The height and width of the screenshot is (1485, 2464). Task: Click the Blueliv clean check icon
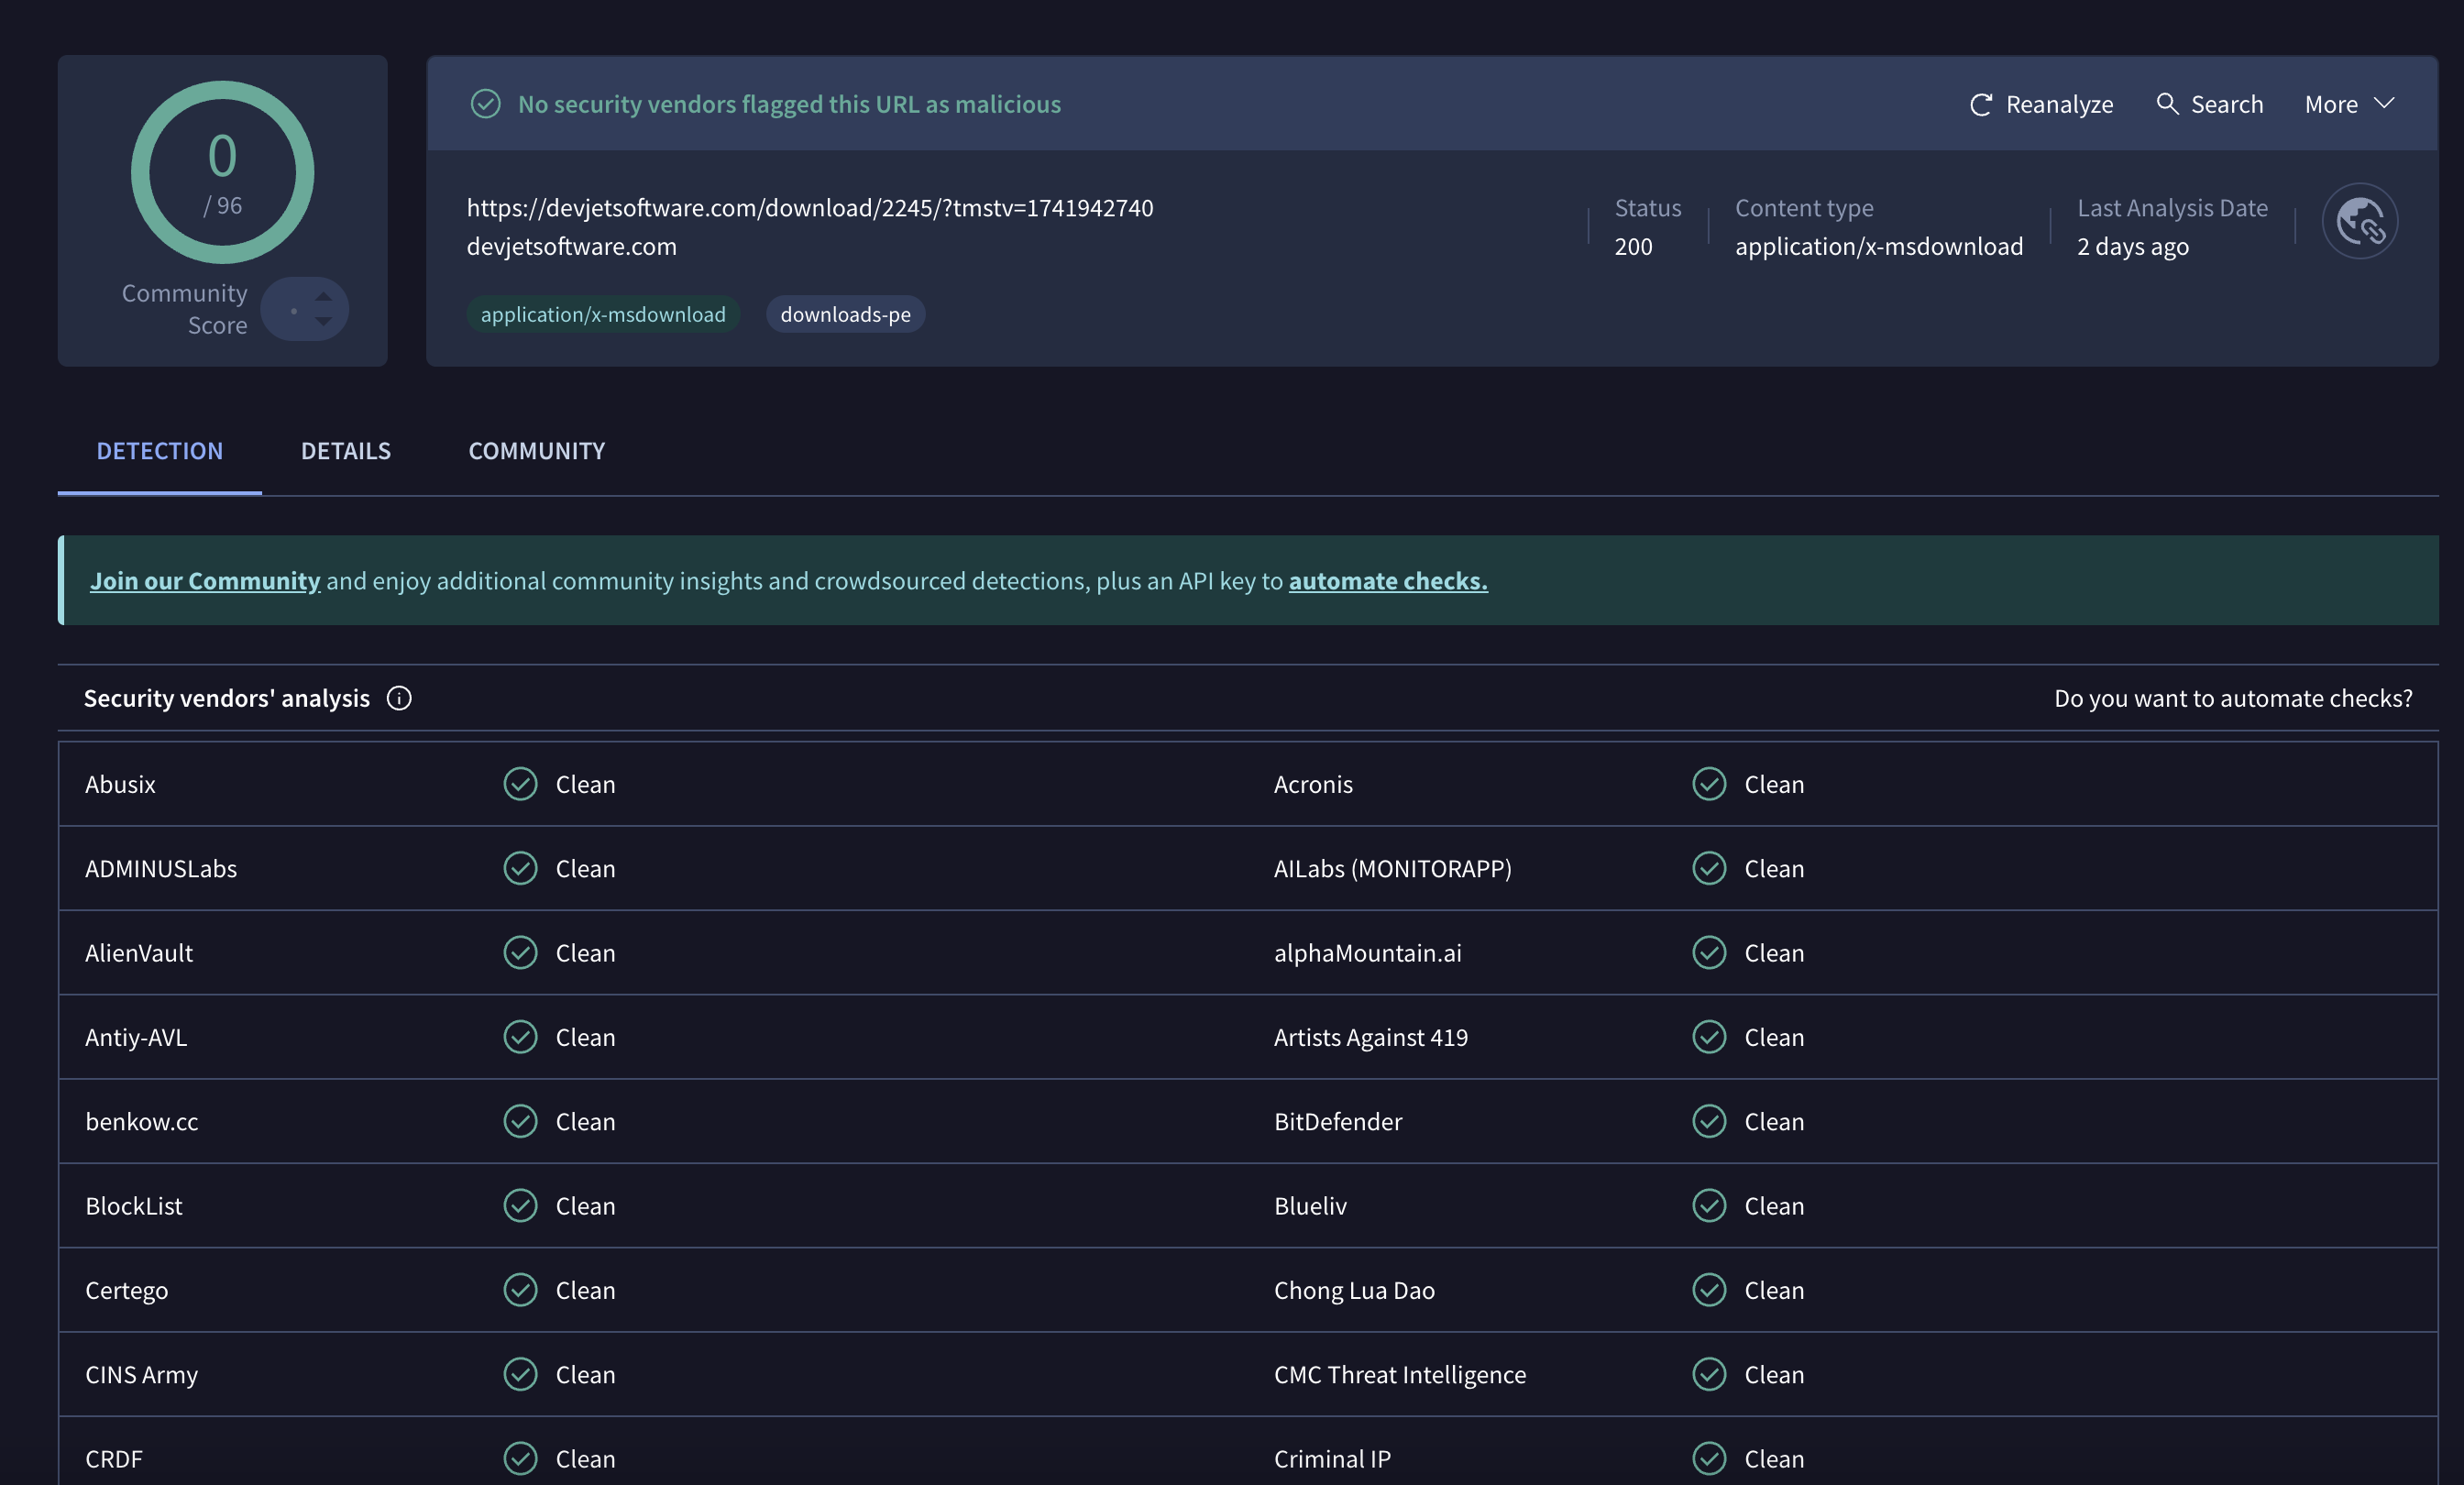pyautogui.click(x=1709, y=1206)
